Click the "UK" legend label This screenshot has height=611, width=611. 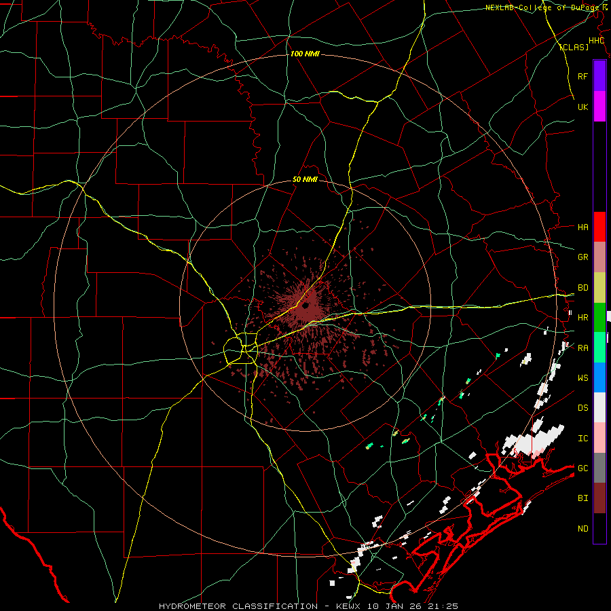pos(582,107)
